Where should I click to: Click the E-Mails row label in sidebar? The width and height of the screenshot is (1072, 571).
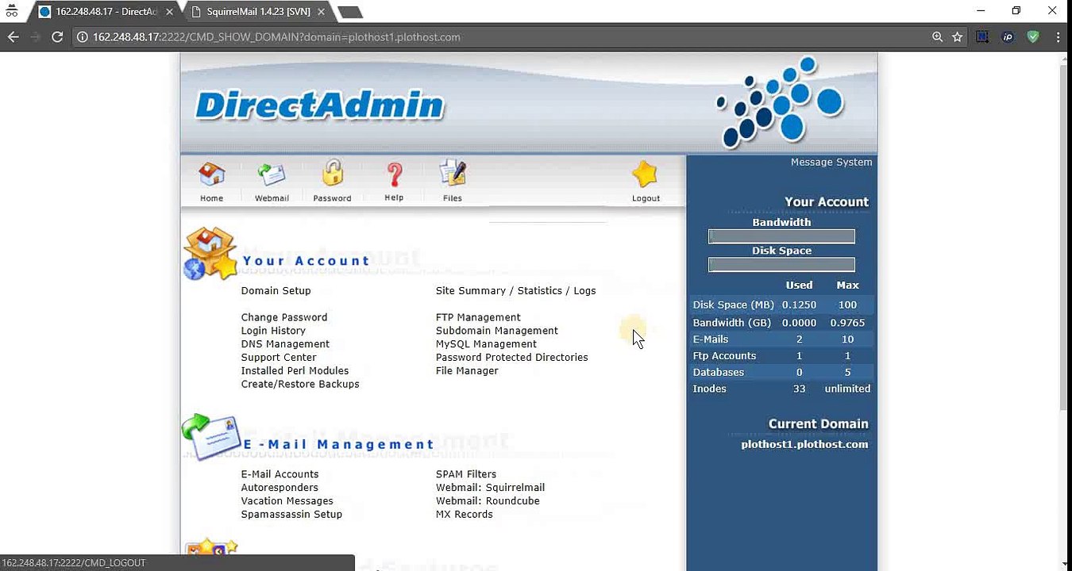click(711, 339)
